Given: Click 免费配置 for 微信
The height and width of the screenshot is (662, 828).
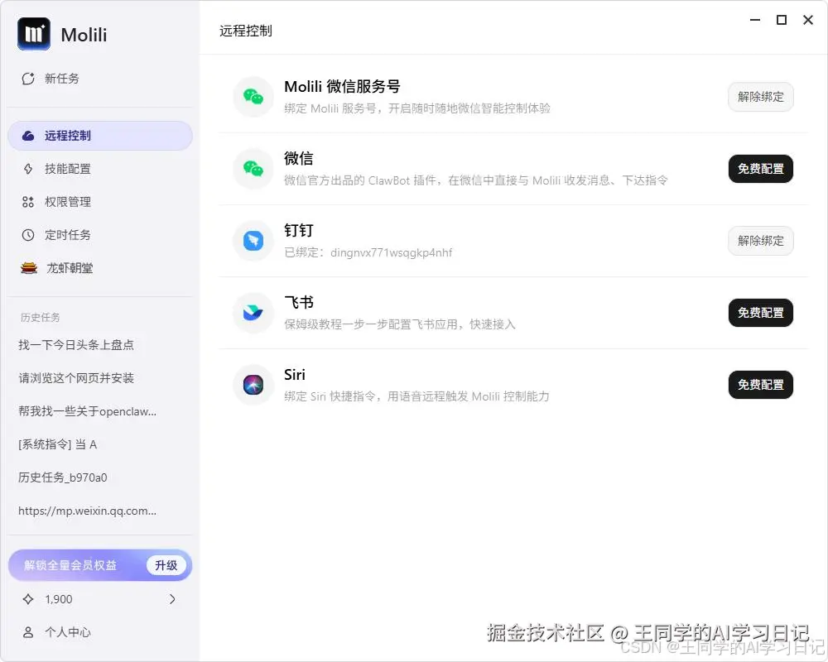Looking at the screenshot, I should (760, 169).
